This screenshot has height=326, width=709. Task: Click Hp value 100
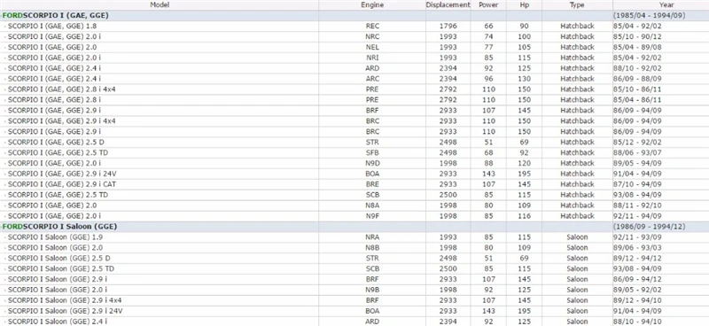coord(524,36)
